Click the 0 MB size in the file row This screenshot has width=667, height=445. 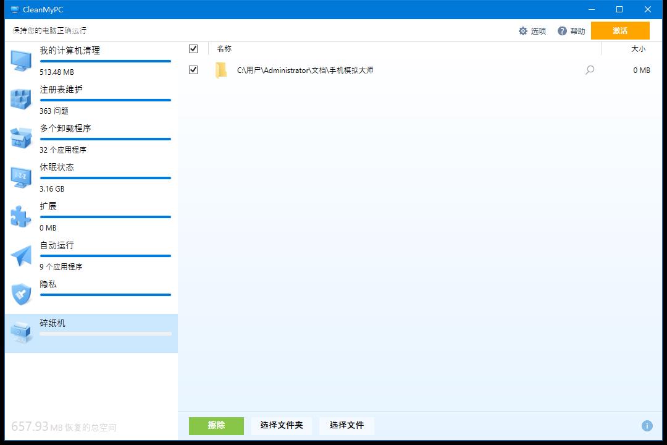click(x=642, y=70)
